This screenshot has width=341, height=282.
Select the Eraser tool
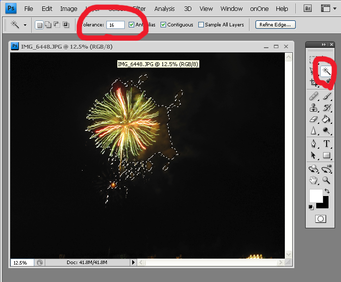[314, 119]
